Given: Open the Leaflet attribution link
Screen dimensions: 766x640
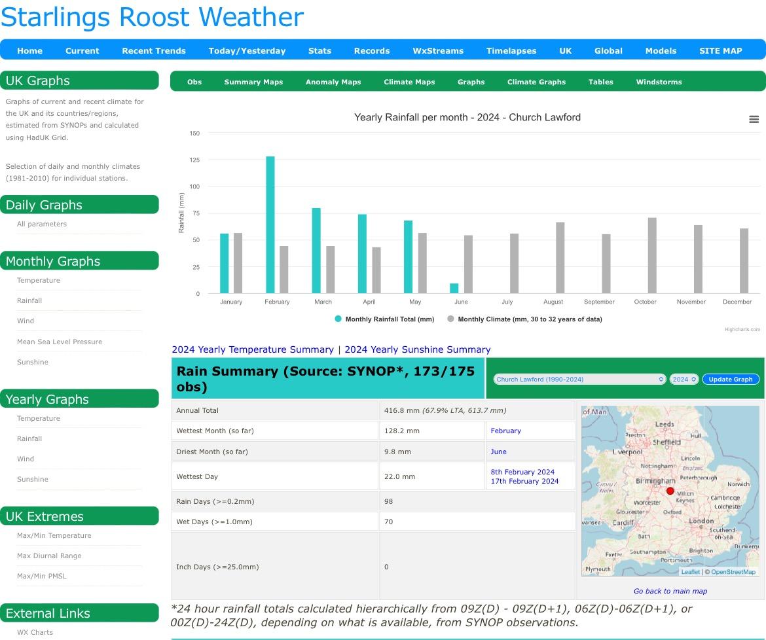Looking at the screenshot, I should (690, 572).
